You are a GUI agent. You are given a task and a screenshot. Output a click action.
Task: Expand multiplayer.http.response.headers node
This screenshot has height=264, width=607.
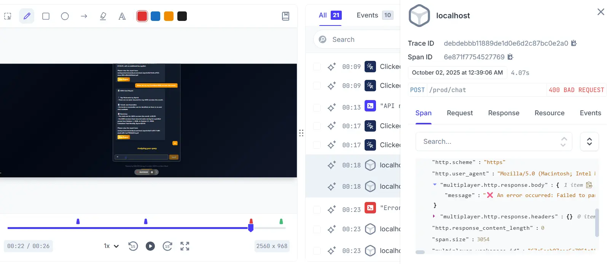coord(434,216)
